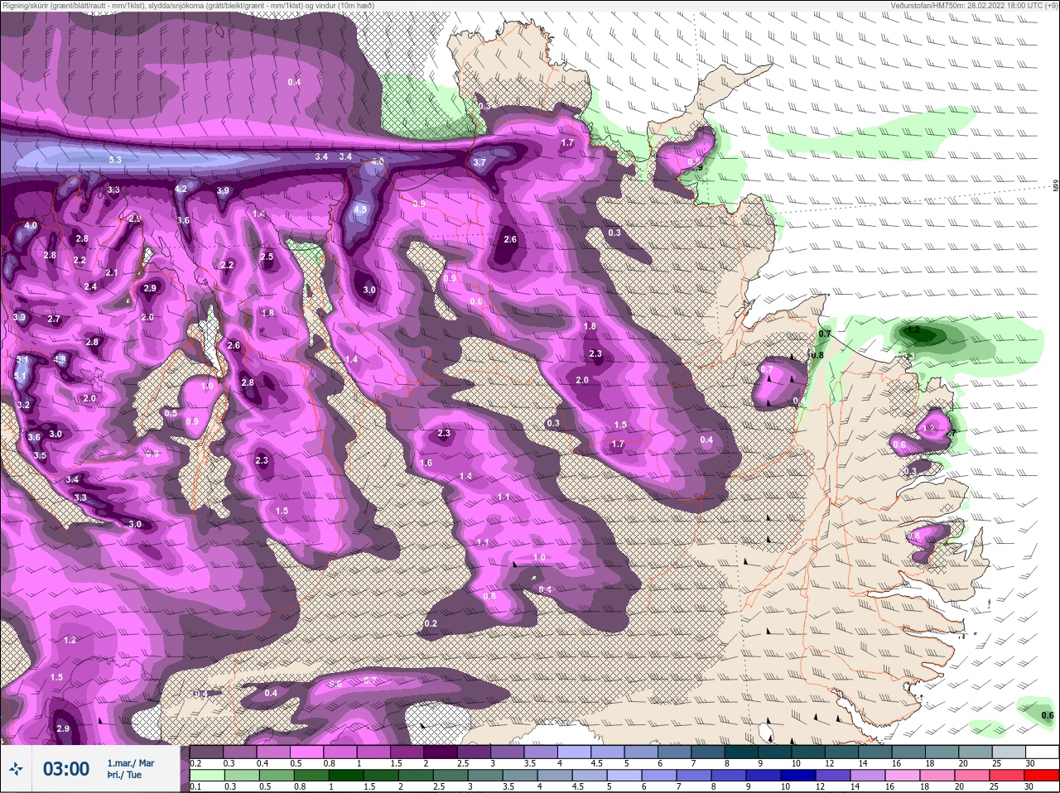Viewport: 1060px width, 793px height.
Task: Click the 03:00 forecast time
Action: [x=65, y=769]
